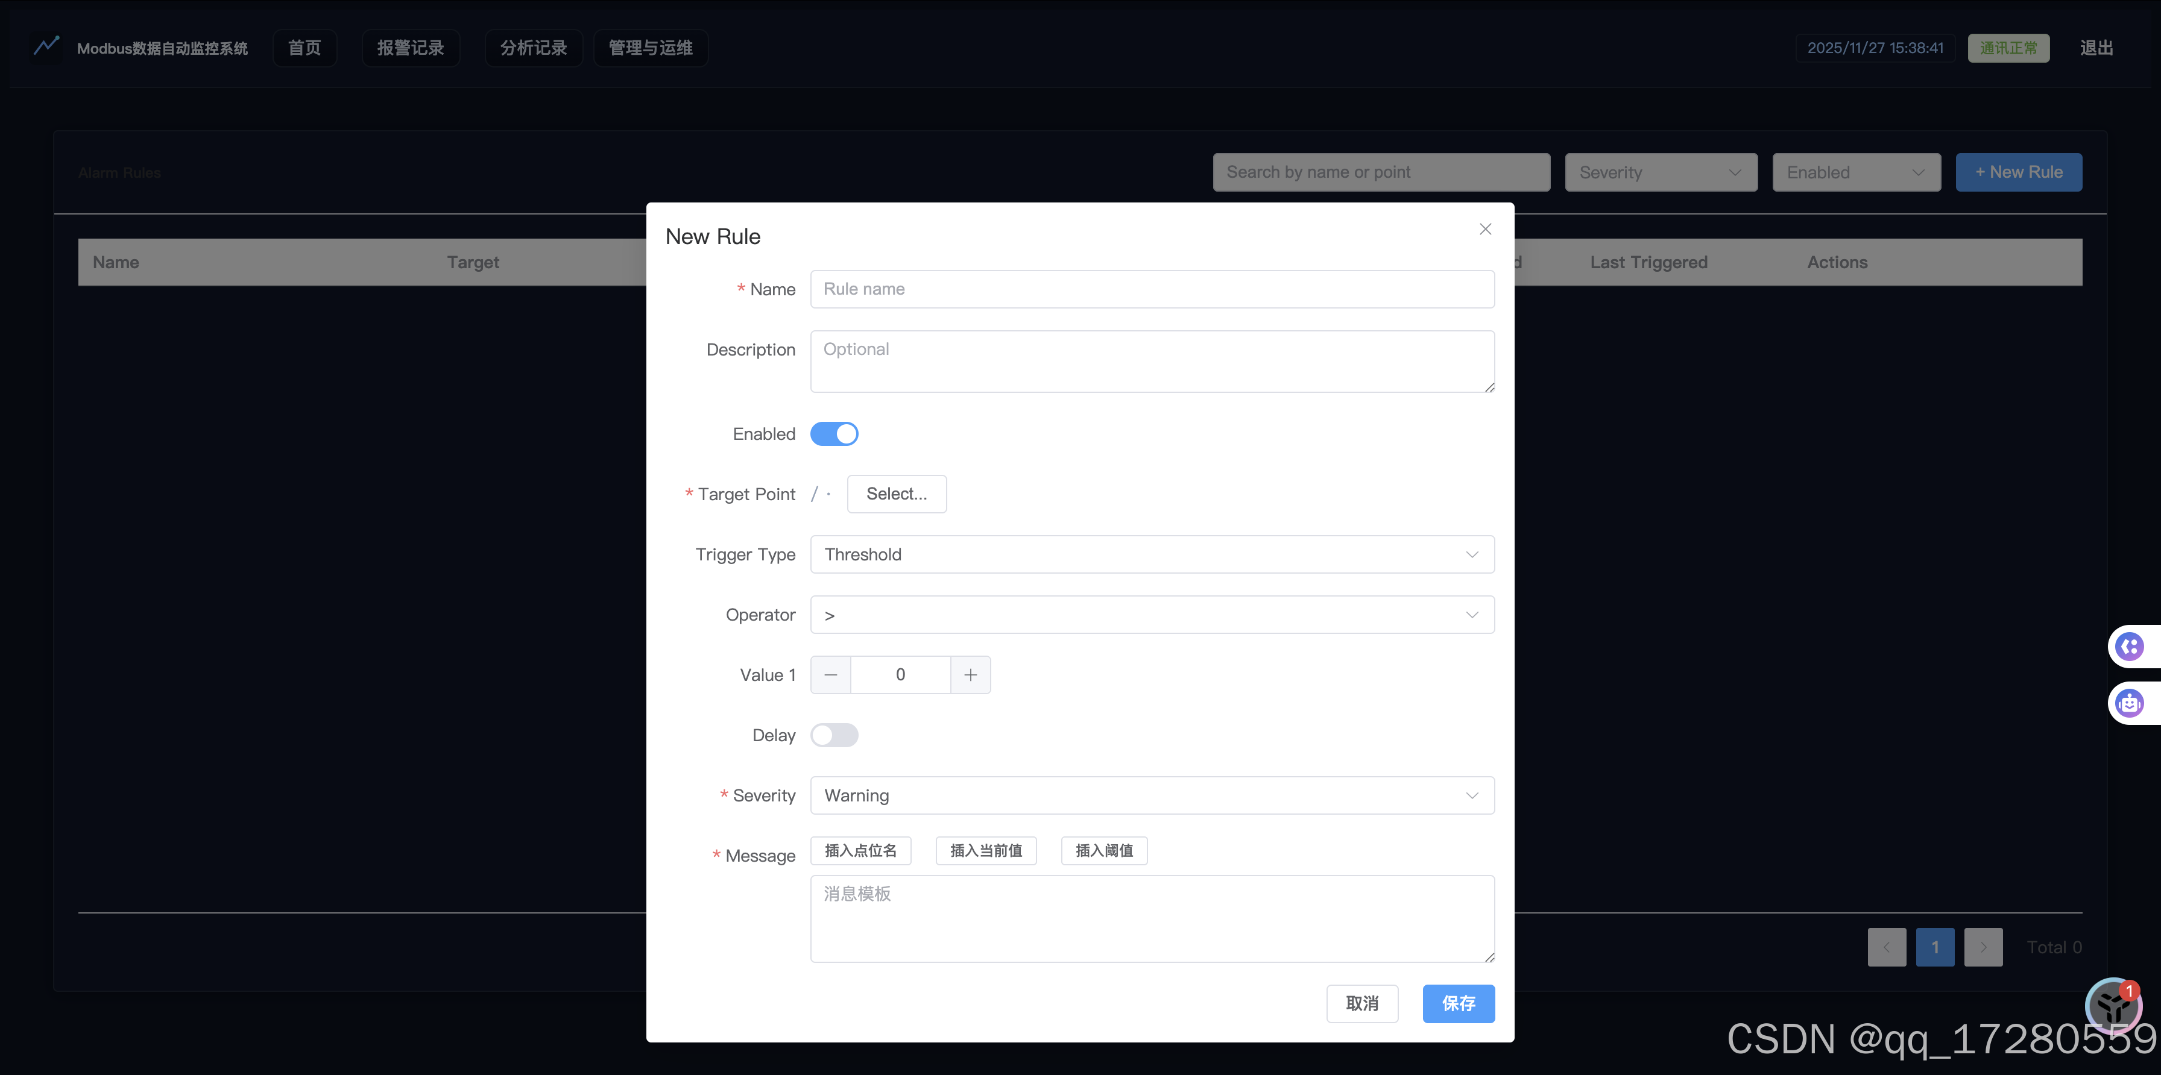The height and width of the screenshot is (1075, 2161).
Task: Expand the Trigger Type dropdown
Action: pyautogui.click(x=1152, y=554)
